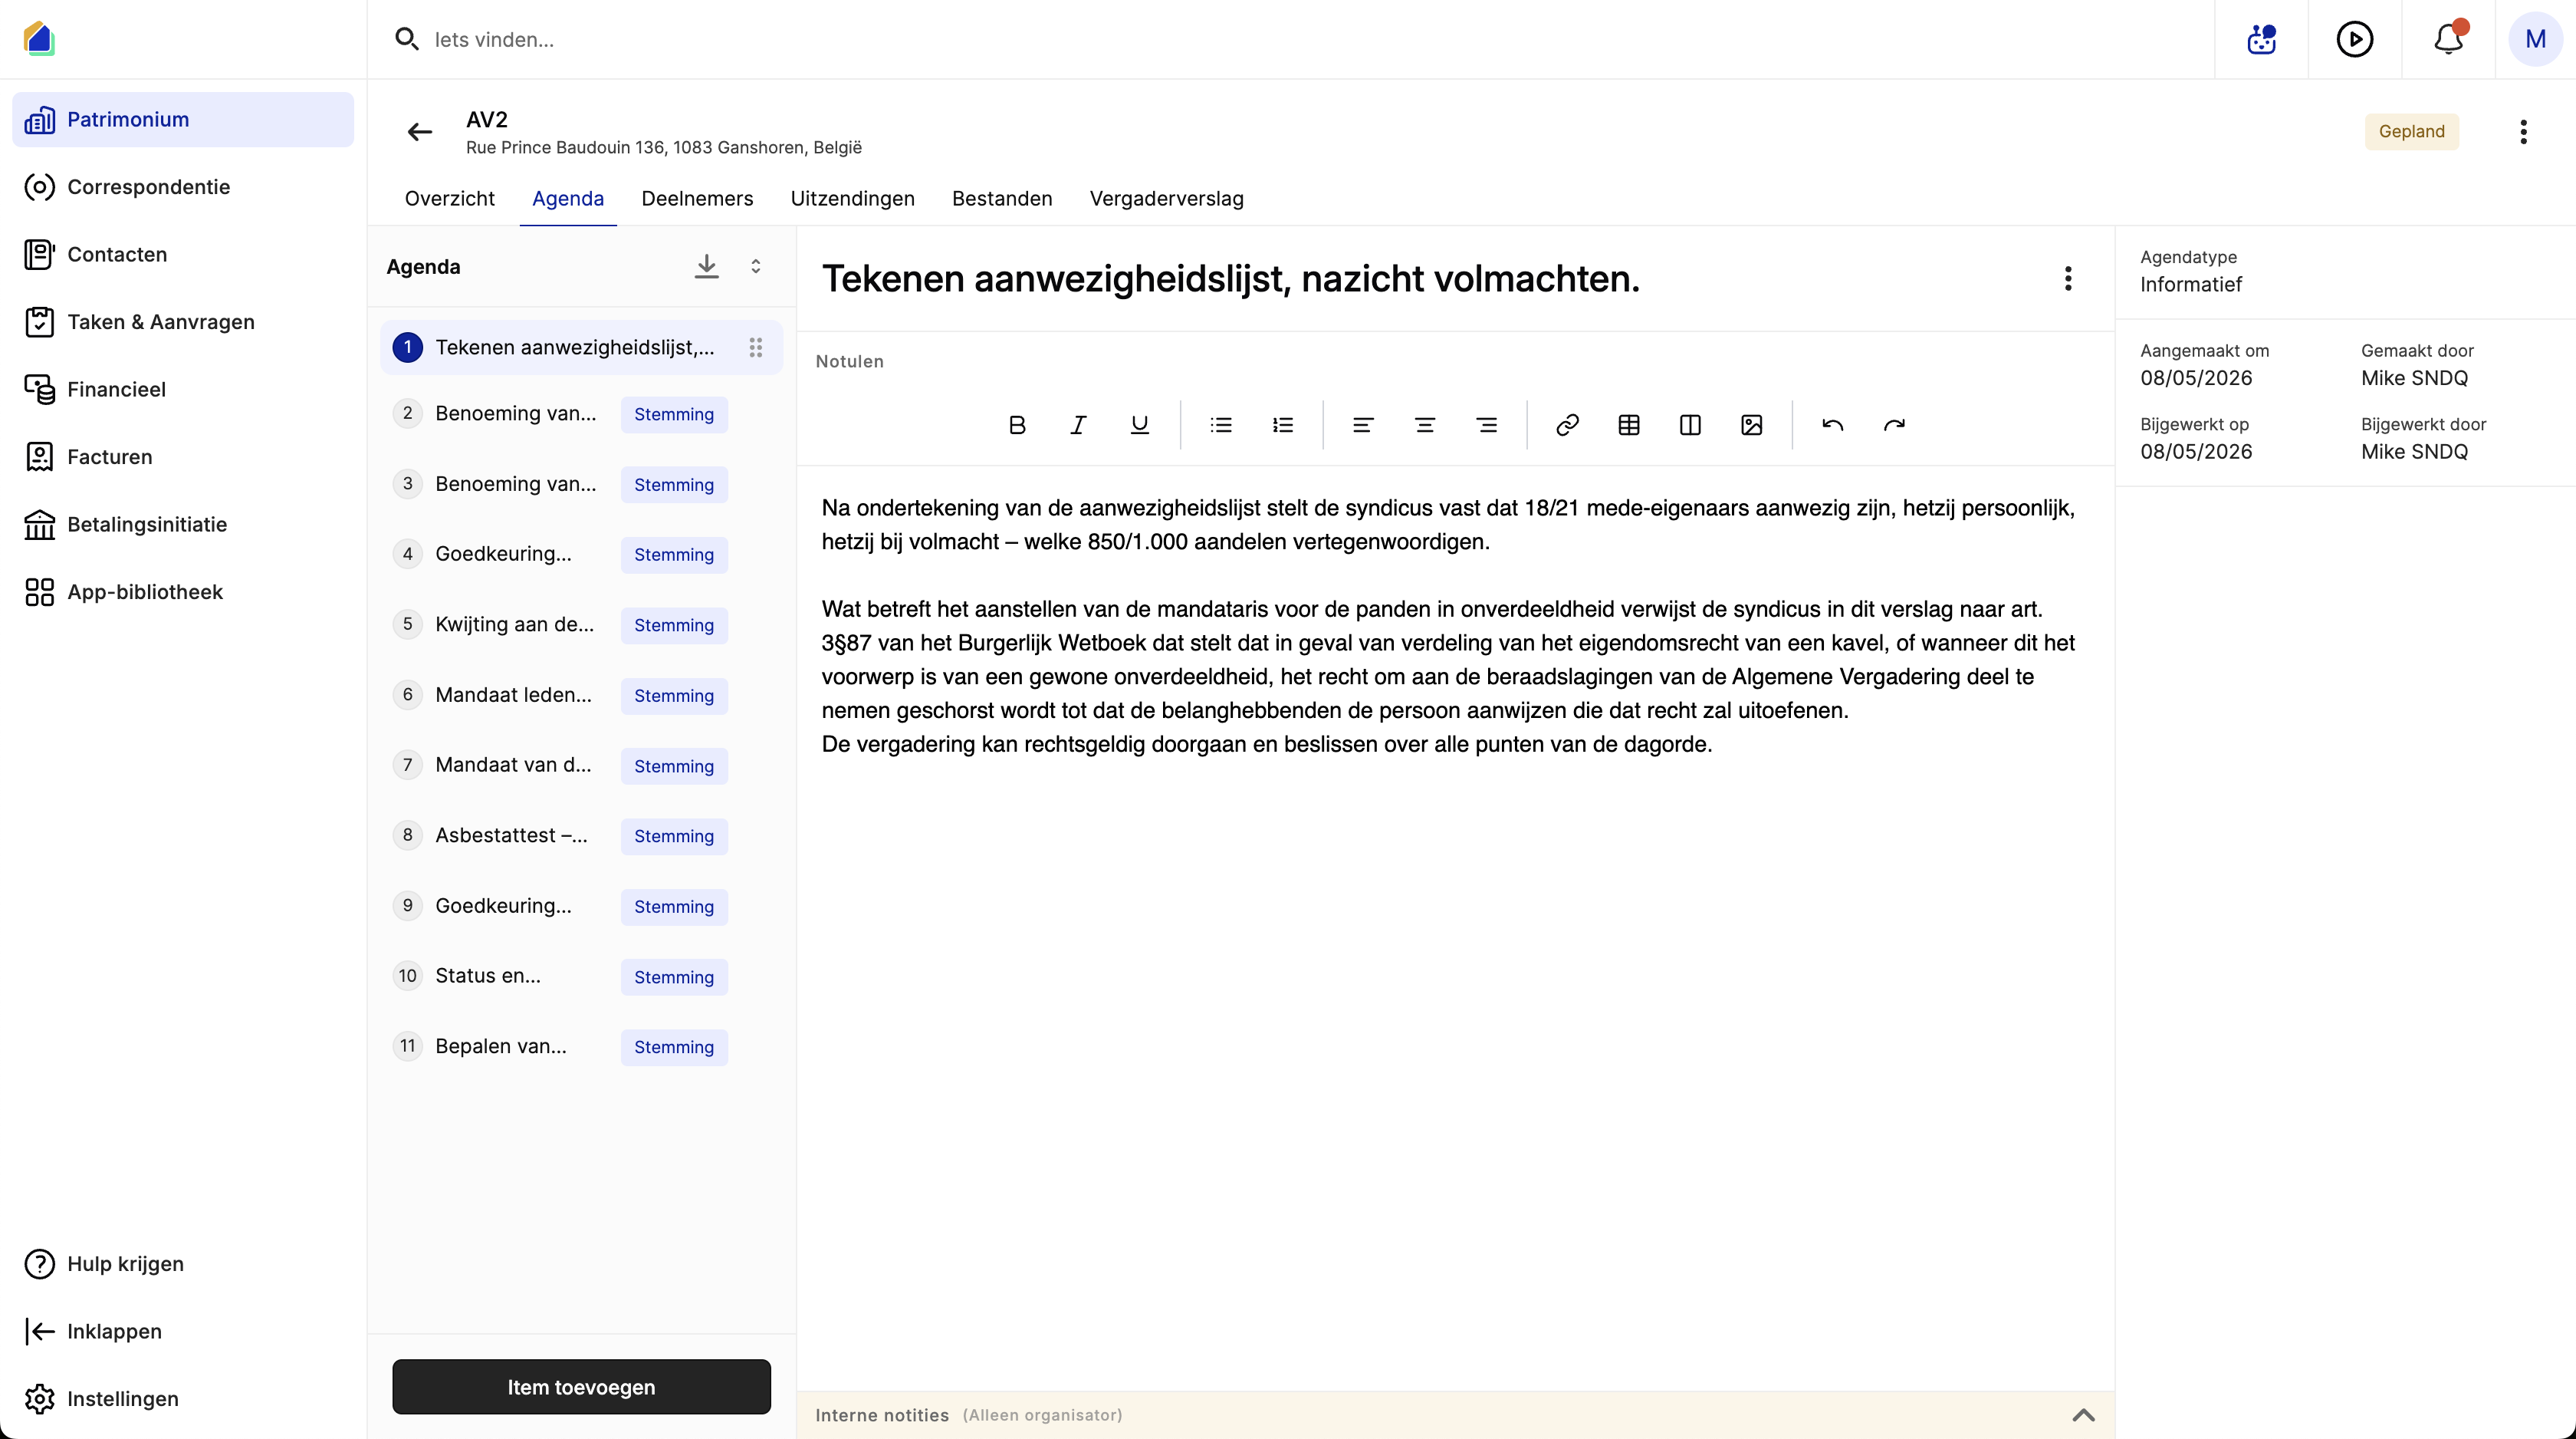This screenshot has width=2576, height=1439.
Task: Download the agenda
Action: point(707,266)
